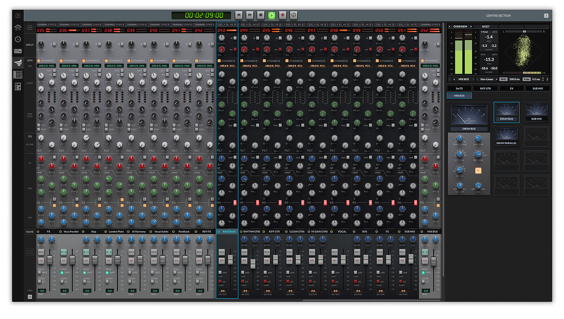Expand the bottom fader section chevron
The image size is (564, 319).
click(30, 297)
